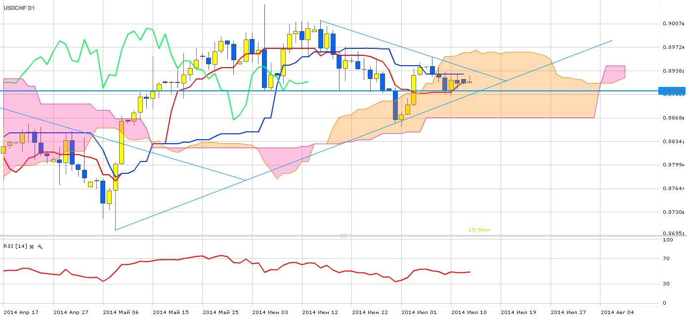Screen dimensions: 687x316
Task: Click the date label 2014 Июл 19
Action: pyautogui.click(x=518, y=312)
